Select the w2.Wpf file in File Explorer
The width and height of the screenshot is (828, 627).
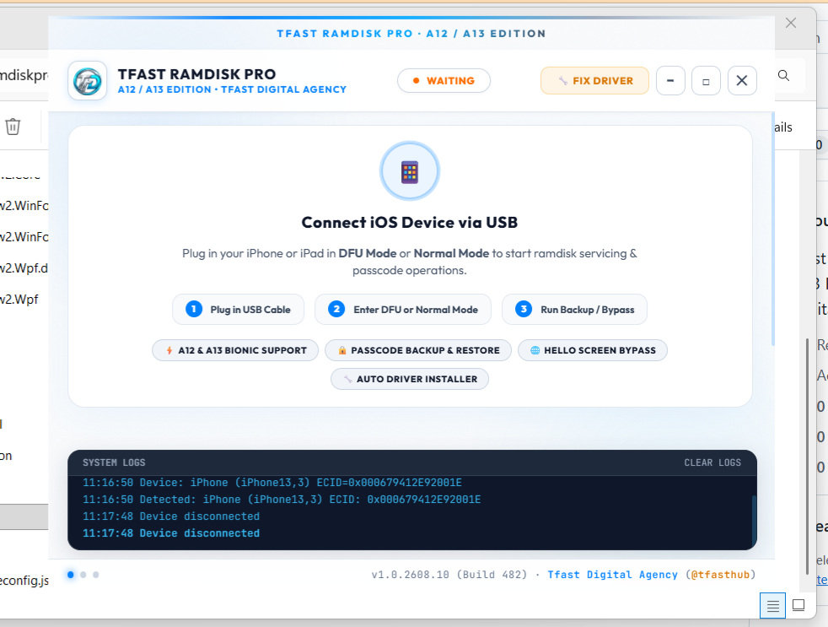tap(19, 300)
